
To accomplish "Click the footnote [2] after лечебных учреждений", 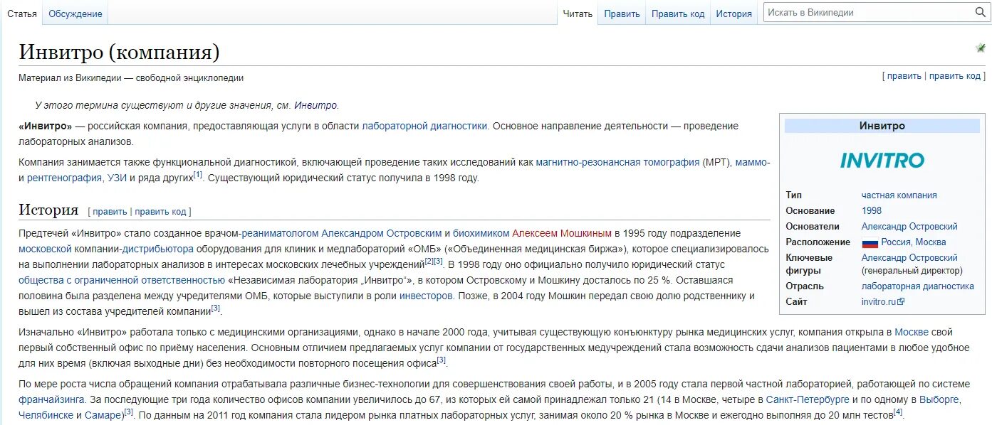I will (x=429, y=261).
